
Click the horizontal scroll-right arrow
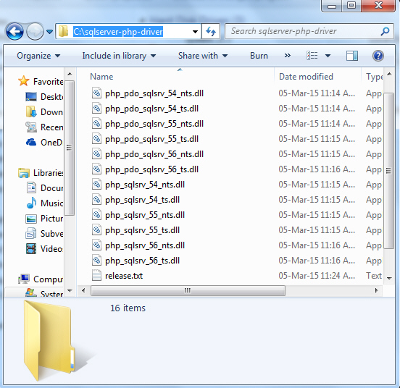376,290
